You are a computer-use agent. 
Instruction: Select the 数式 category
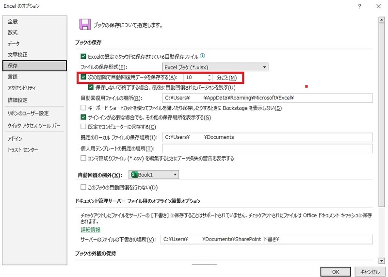(x=34, y=33)
